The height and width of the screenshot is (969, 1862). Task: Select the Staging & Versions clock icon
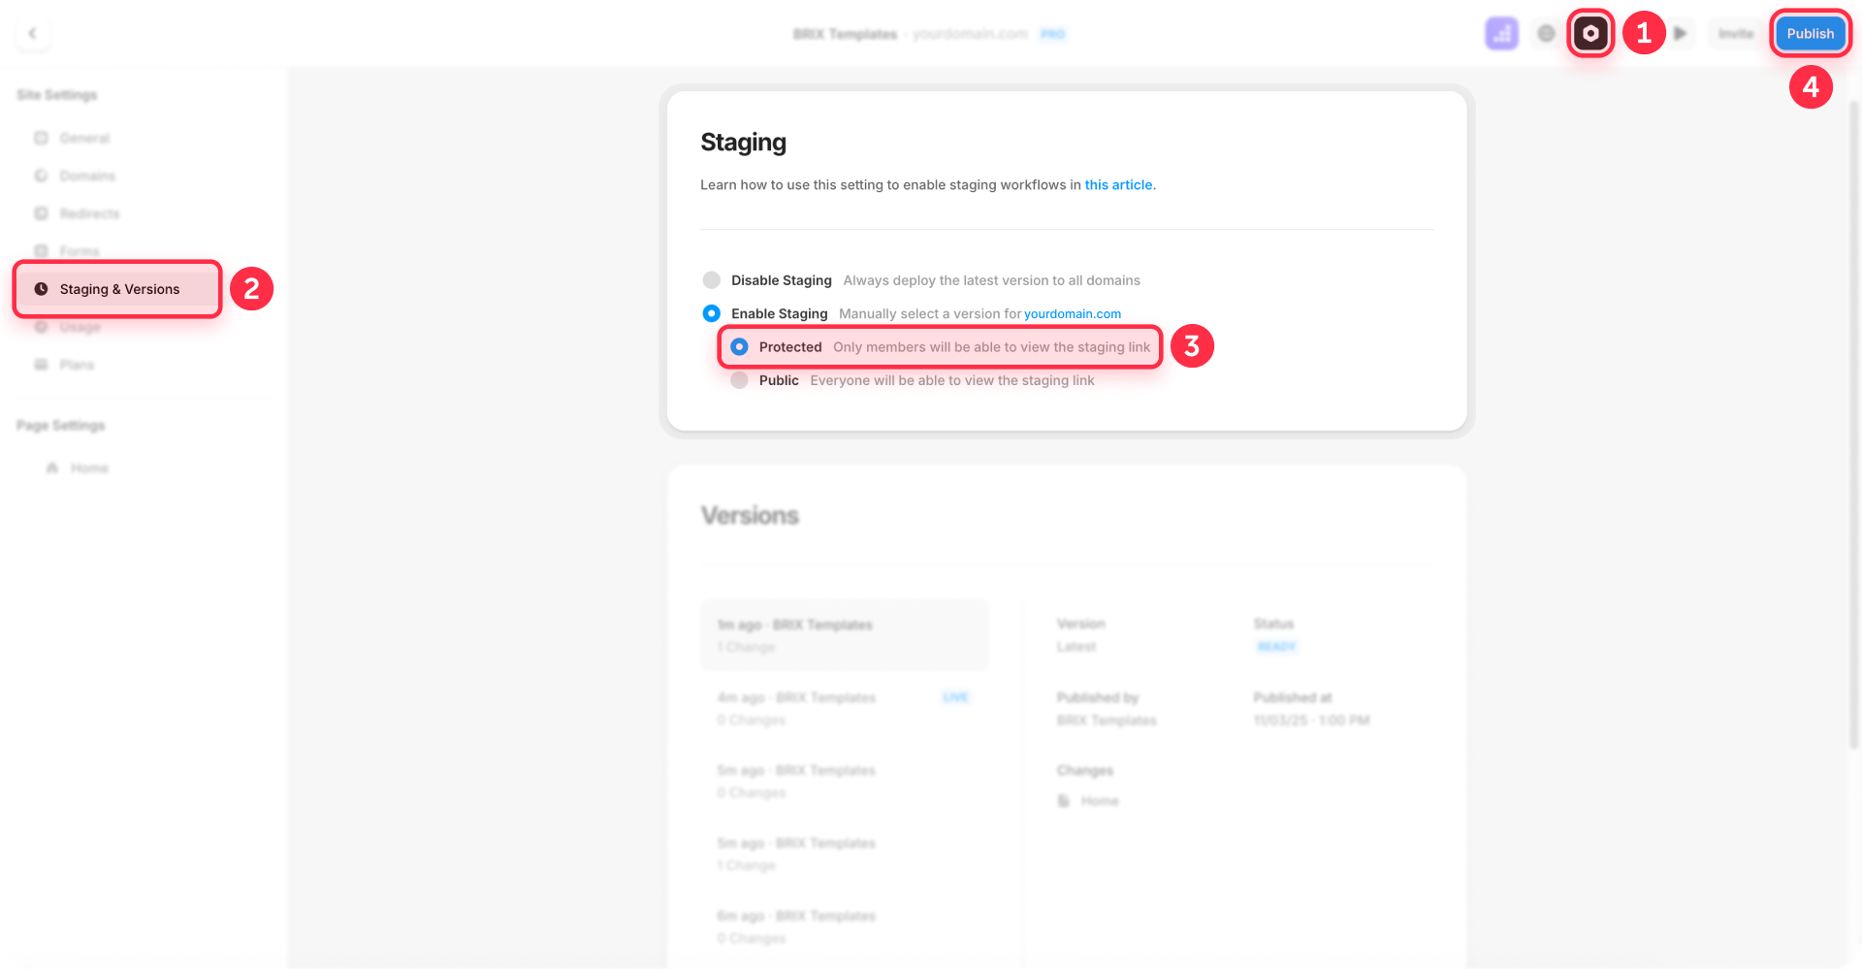point(41,288)
